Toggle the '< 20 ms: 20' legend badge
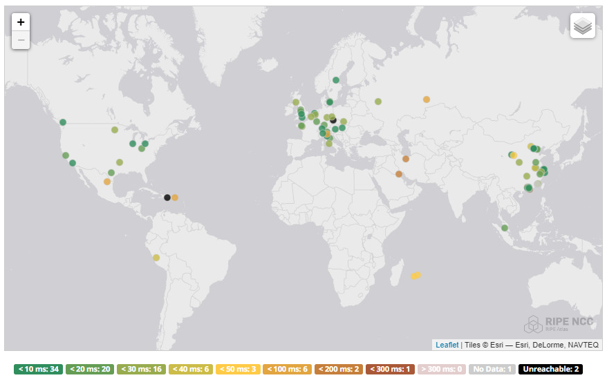This screenshot has width=607, height=380. coord(90,369)
